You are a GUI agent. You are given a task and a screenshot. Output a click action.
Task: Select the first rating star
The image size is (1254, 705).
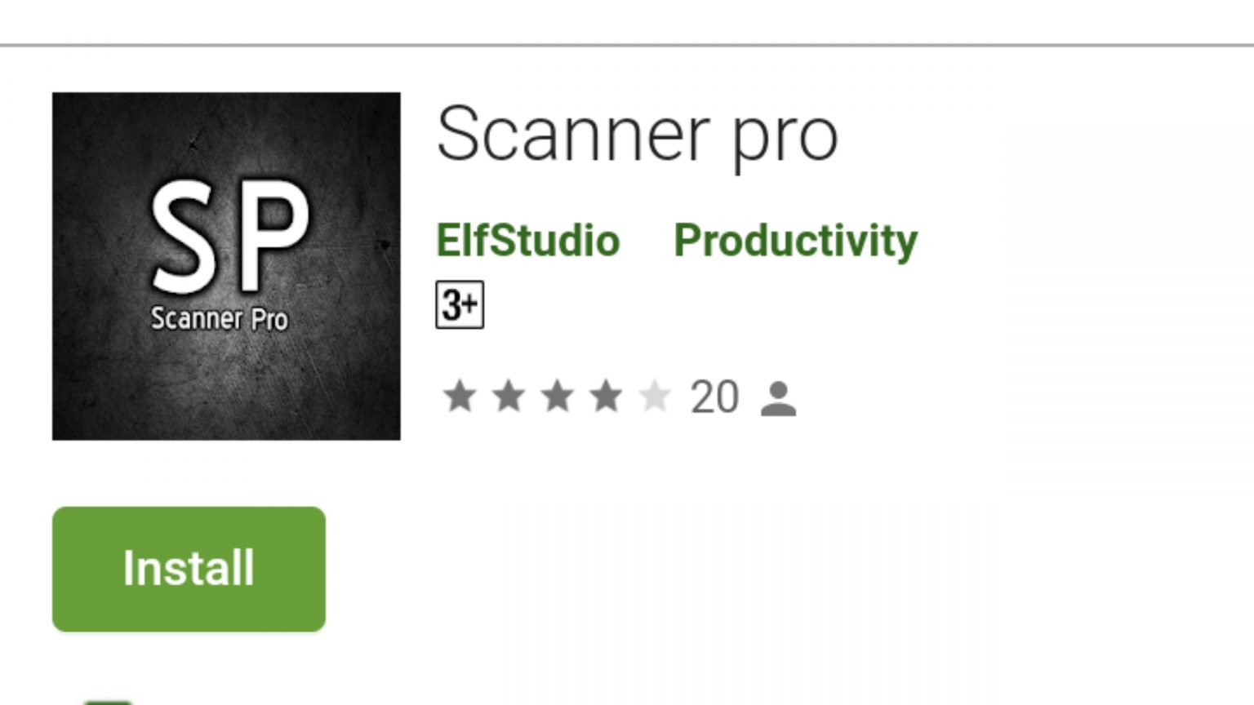(x=460, y=397)
